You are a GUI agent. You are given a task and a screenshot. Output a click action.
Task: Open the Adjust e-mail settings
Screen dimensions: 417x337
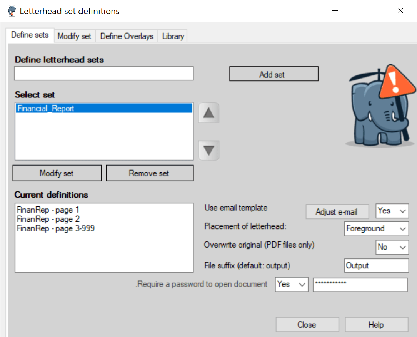coord(337,211)
